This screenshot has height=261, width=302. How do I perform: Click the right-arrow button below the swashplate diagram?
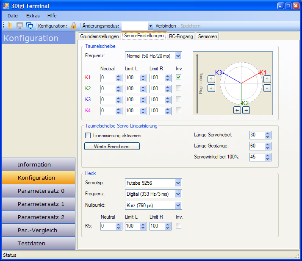(x=246, y=110)
